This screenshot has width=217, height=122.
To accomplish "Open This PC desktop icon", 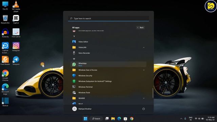I will tap(5, 5).
